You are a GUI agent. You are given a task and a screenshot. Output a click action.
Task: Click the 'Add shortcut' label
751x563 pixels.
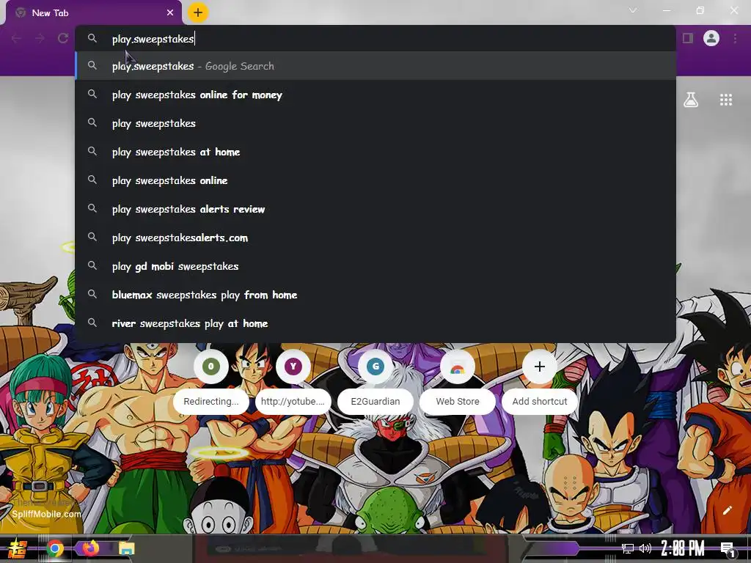pos(540,401)
